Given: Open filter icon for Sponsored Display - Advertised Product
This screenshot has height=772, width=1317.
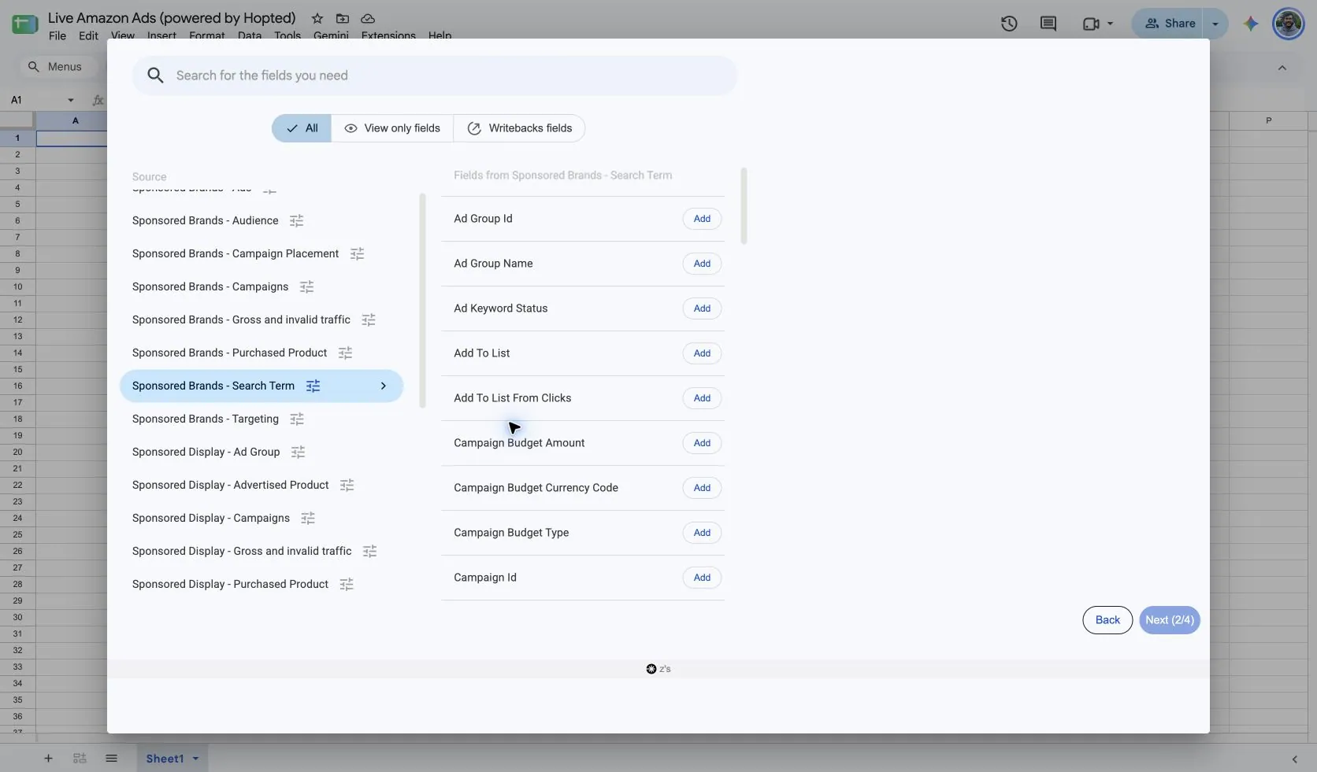Looking at the screenshot, I should (347, 486).
